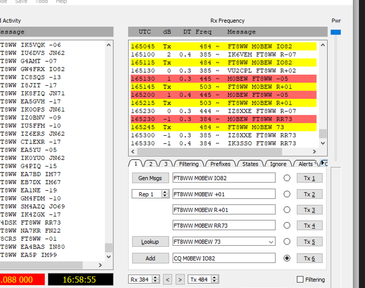The height and width of the screenshot is (288, 365).
Task: Select Rx row 165130 M0BEW FT8WW -05
Action: 224,79
